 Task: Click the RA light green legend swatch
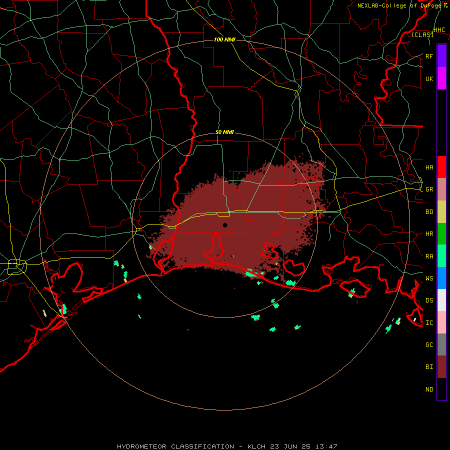pyautogui.click(x=441, y=256)
